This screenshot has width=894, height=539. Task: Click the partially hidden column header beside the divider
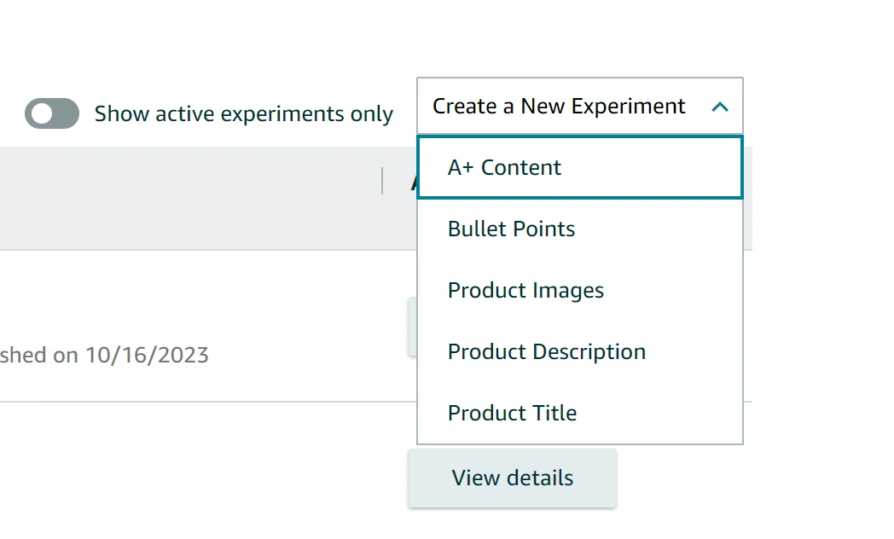click(x=413, y=181)
